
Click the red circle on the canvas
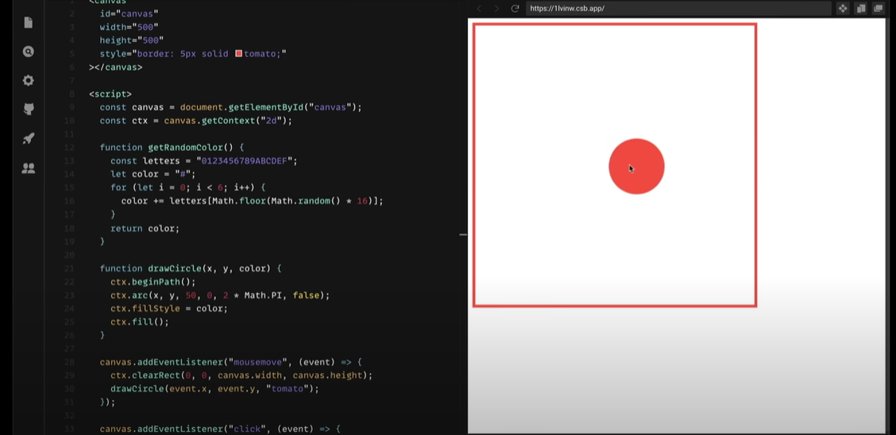636,166
